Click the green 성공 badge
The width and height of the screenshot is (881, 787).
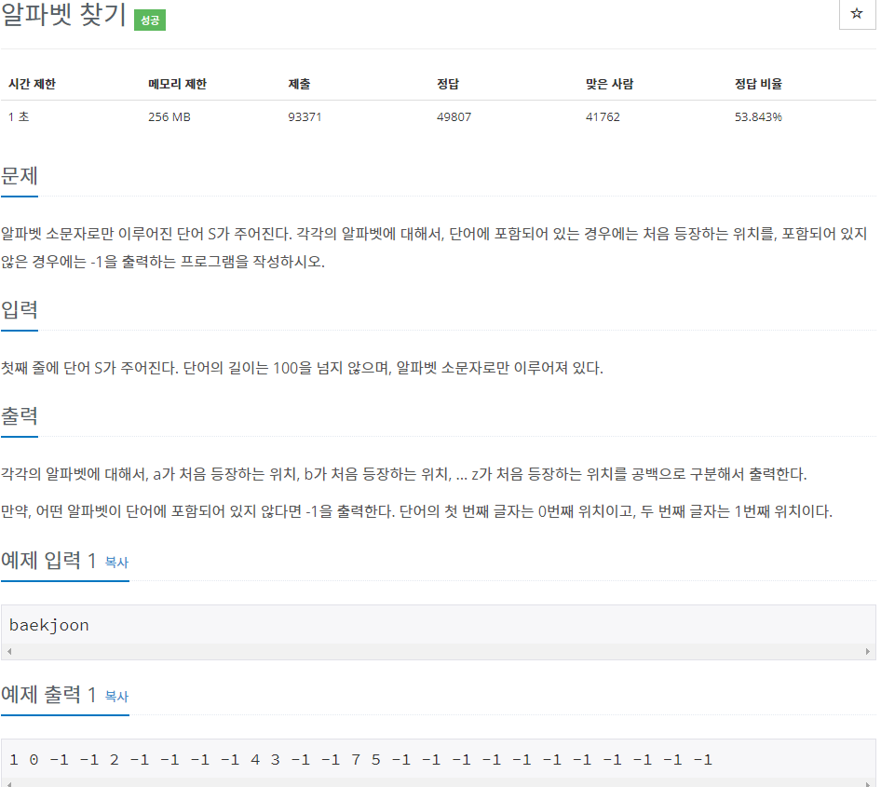149,20
